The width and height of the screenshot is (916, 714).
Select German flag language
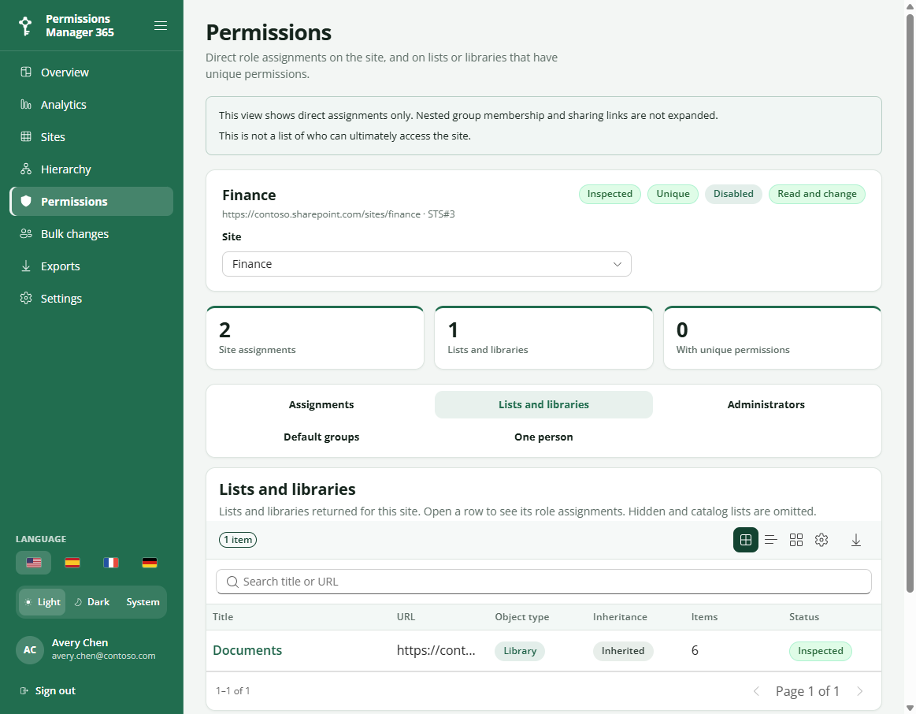click(x=150, y=563)
